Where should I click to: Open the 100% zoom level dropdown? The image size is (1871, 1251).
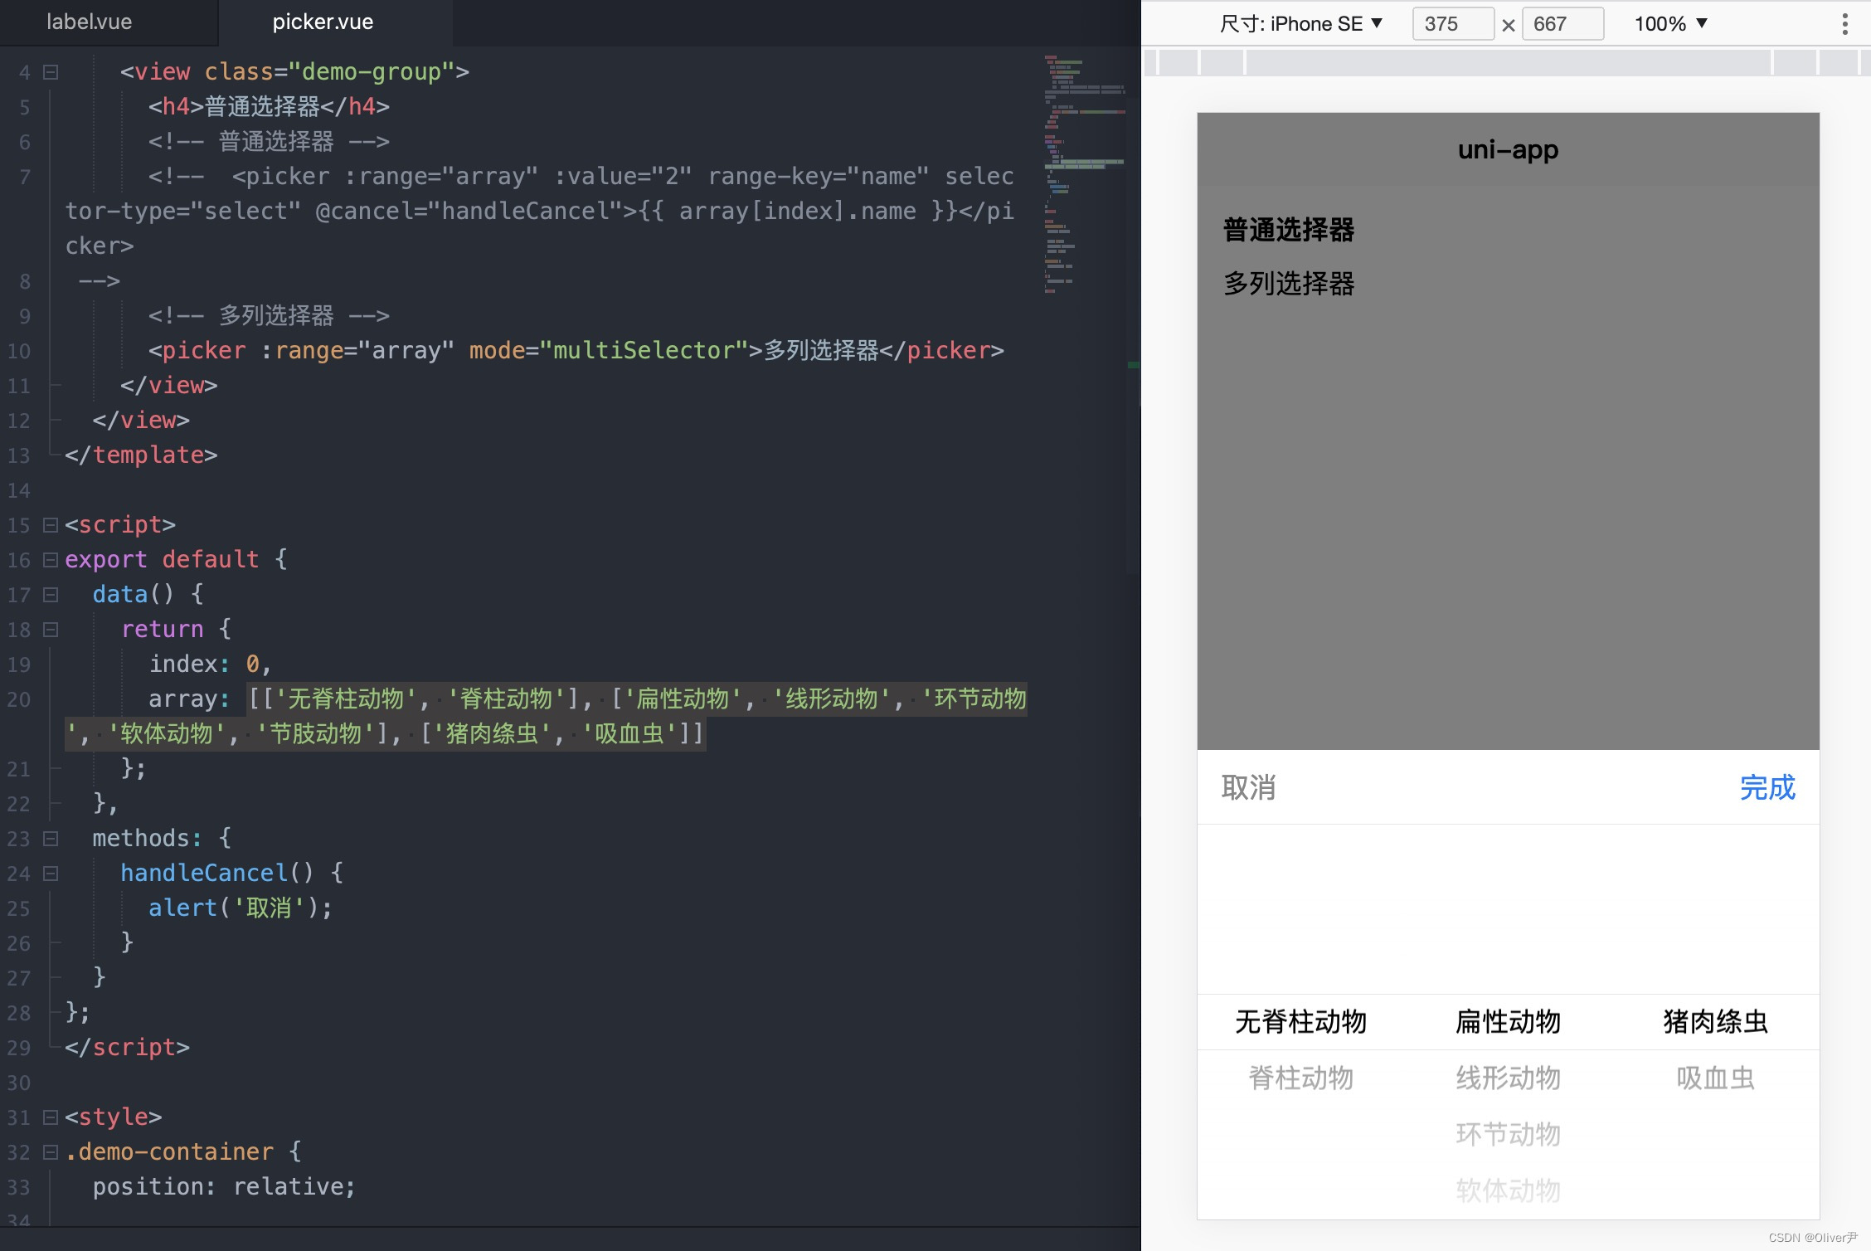[1670, 24]
